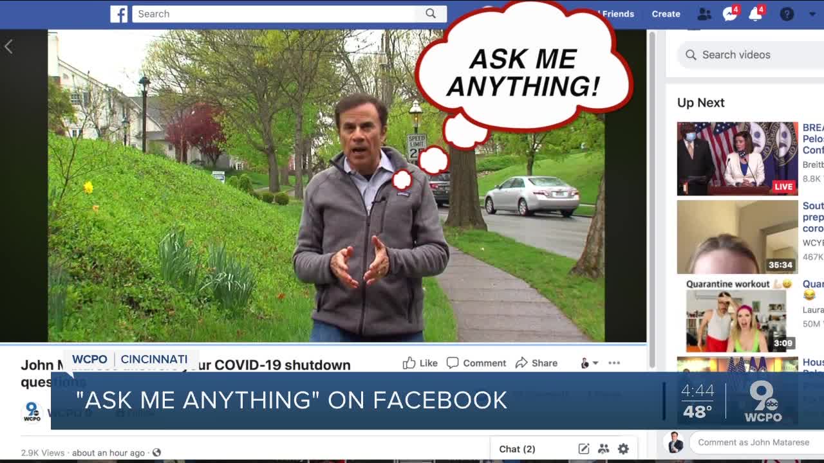This screenshot has width=824, height=463.
Task: Click the main video player to pause
Action: [x=326, y=186]
